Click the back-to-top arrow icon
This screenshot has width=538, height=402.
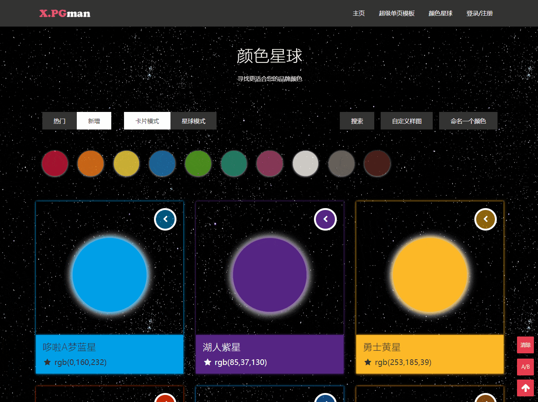click(x=525, y=388)
